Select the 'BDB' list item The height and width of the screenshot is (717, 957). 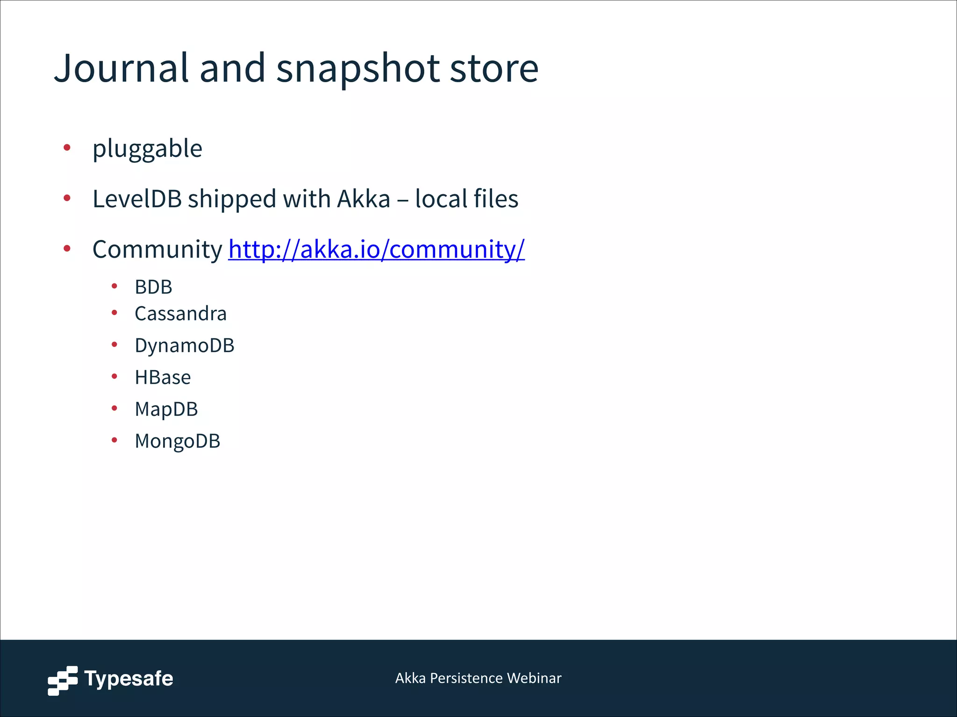pos(153,287)
